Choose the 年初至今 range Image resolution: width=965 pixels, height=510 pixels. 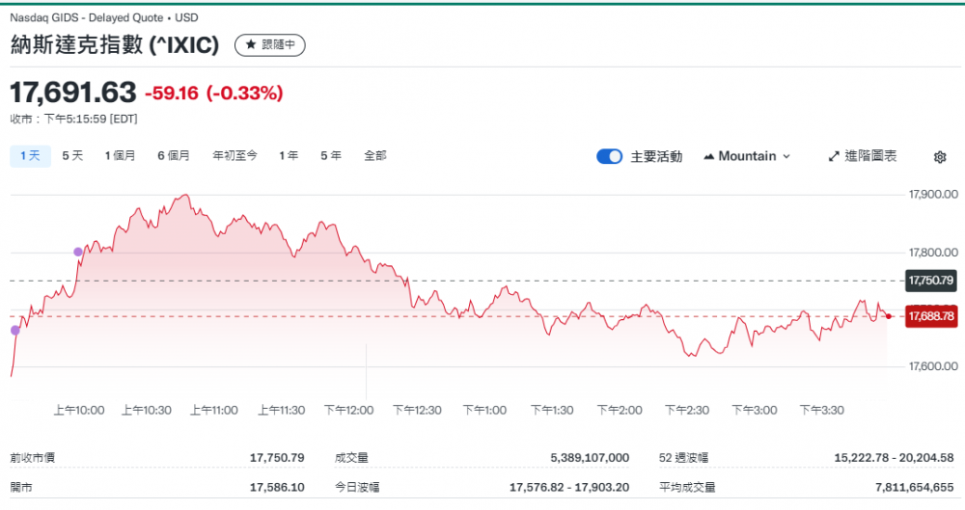234,155
